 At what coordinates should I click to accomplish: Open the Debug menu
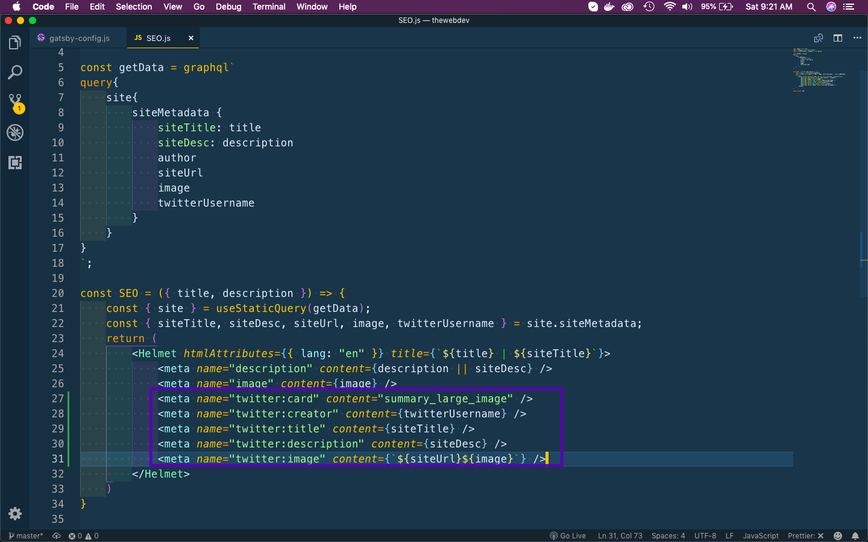point(228,7)
